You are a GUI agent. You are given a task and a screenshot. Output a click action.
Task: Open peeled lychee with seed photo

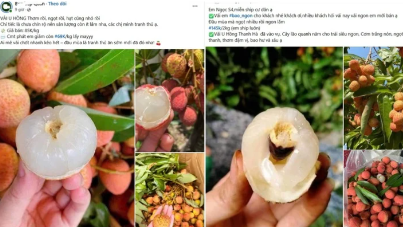click(x=274, y=137)
